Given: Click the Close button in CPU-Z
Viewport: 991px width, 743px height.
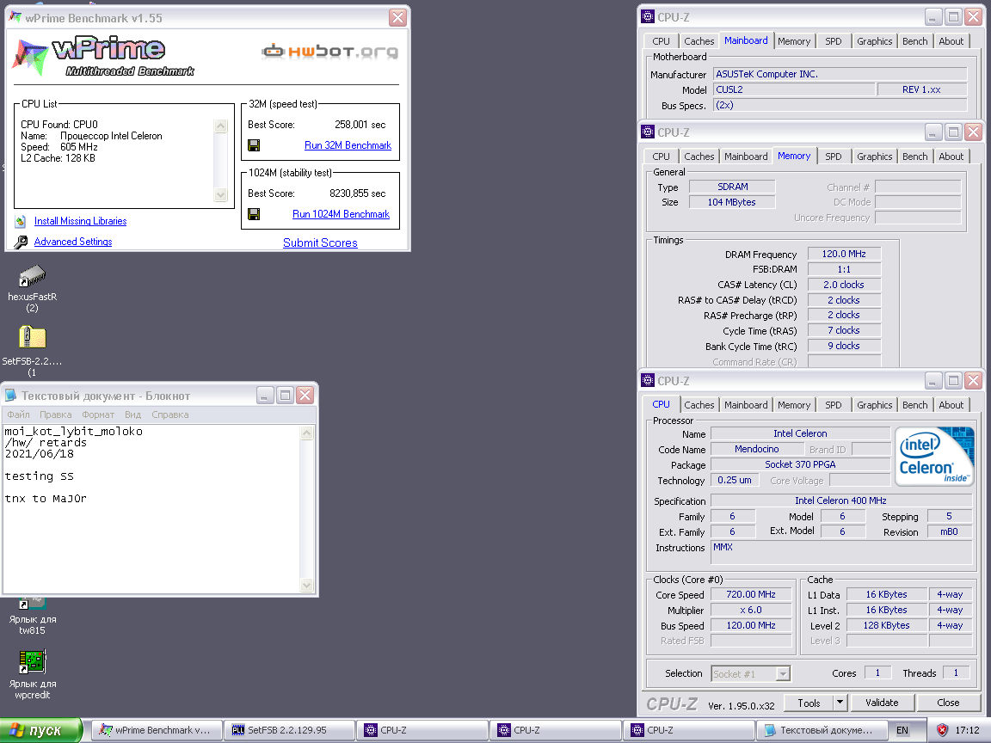Looking at the screenshot, I should coord(947,703).
